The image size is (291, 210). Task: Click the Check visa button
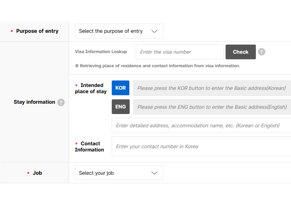click(241, 52)
